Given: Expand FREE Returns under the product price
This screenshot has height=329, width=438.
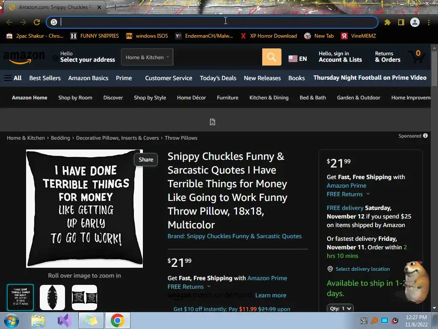Looking at the screenshot, I should pyautogui.click(x=189, y=287).
